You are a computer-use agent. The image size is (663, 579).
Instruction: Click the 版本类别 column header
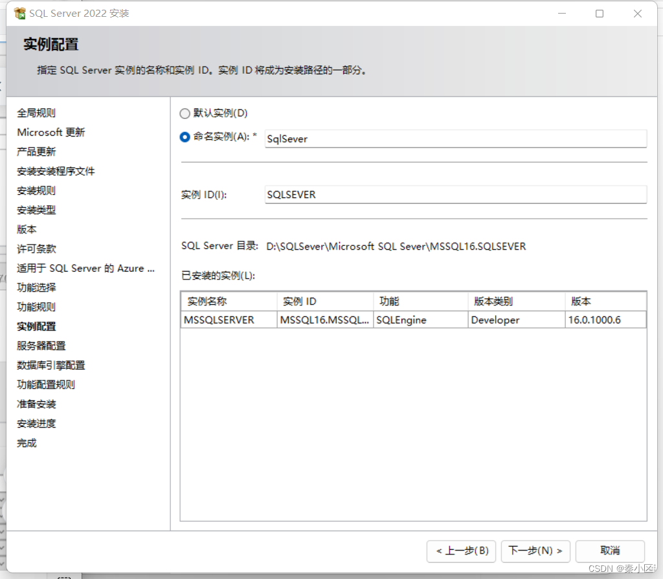pos(517,301)
